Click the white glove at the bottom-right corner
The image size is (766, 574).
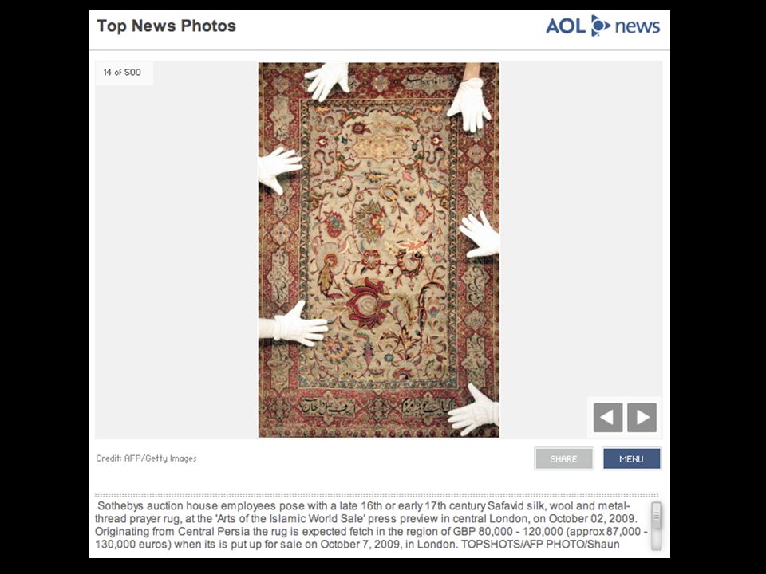(x=474, y=410)
